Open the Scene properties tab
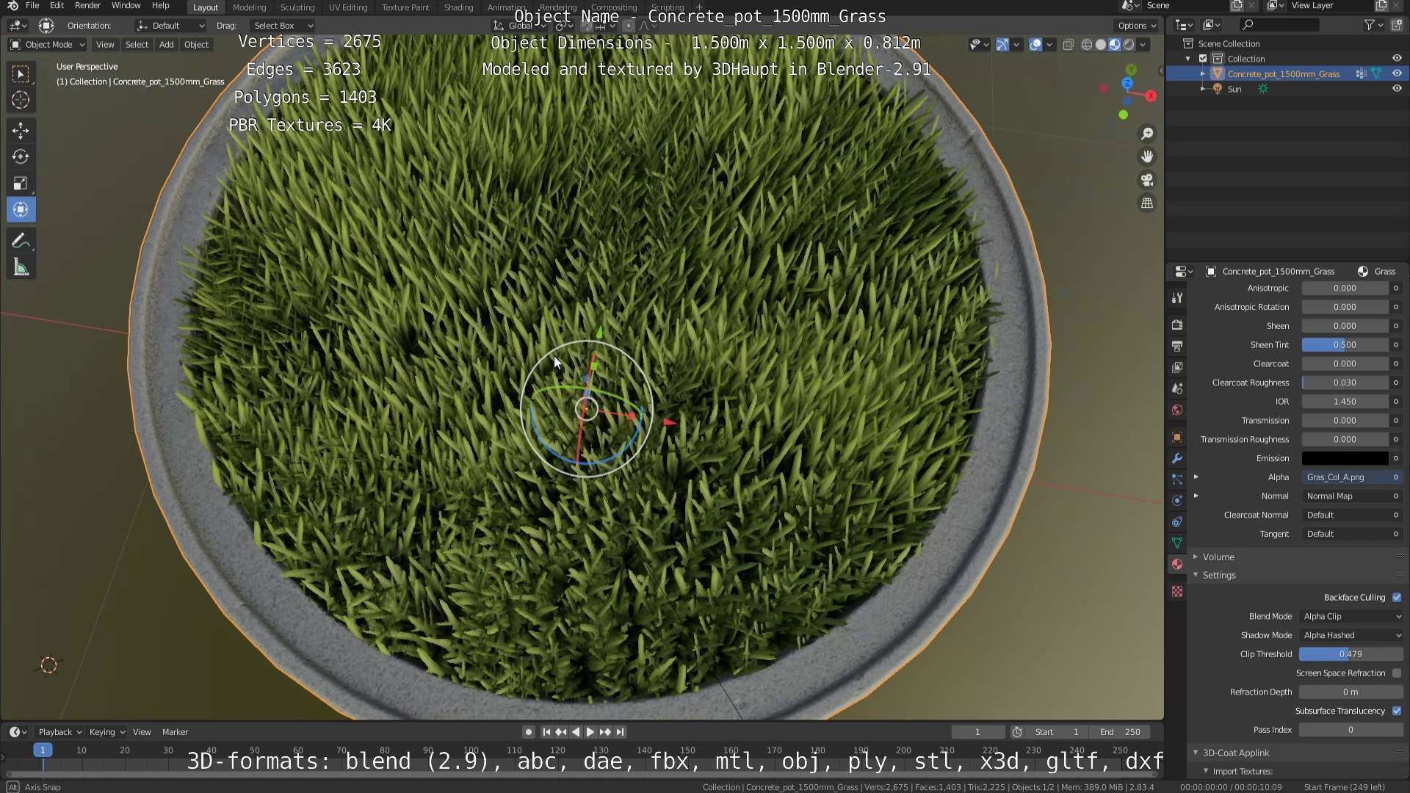The height and width of the screenshot is (793, 1410). click(x=1177, y=388)
